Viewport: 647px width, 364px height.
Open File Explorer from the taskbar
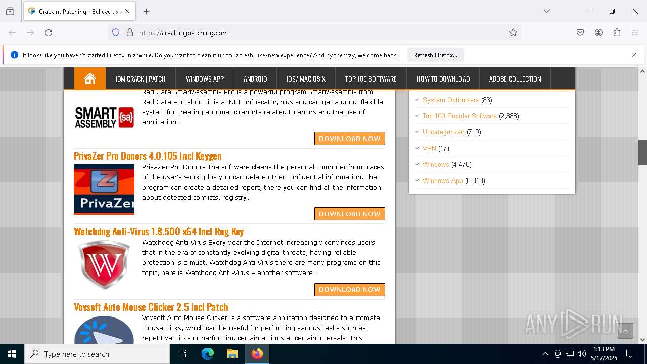232,354
